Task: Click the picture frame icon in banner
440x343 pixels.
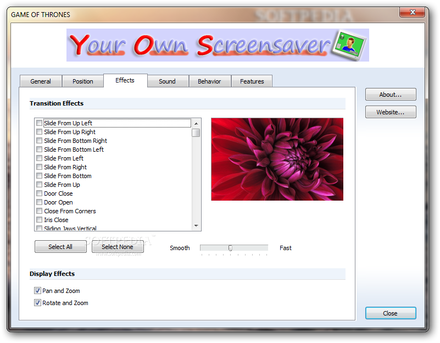Action: pos(349,45)
